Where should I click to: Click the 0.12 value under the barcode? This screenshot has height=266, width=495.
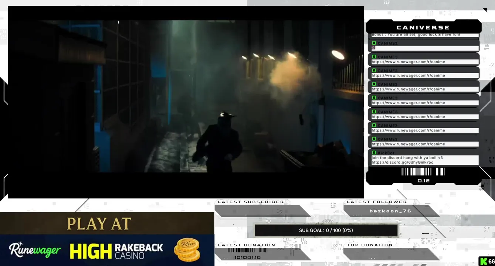point(424,181)
